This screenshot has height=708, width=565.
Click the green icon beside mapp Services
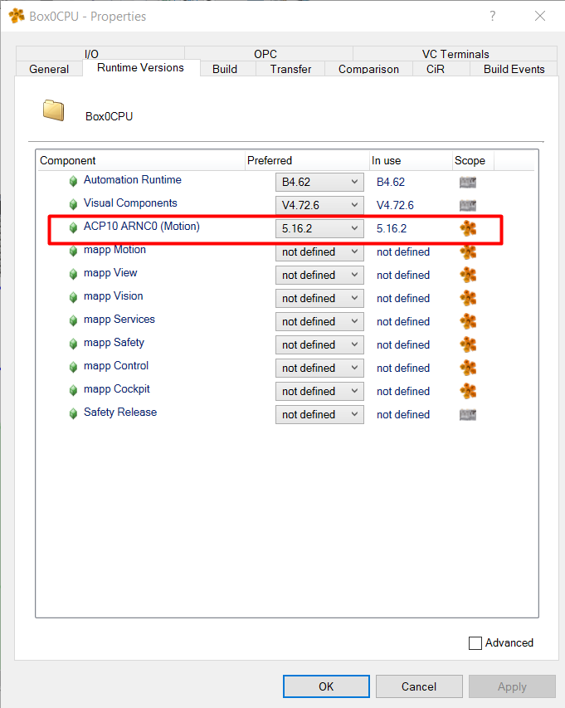tap(73, 320)
